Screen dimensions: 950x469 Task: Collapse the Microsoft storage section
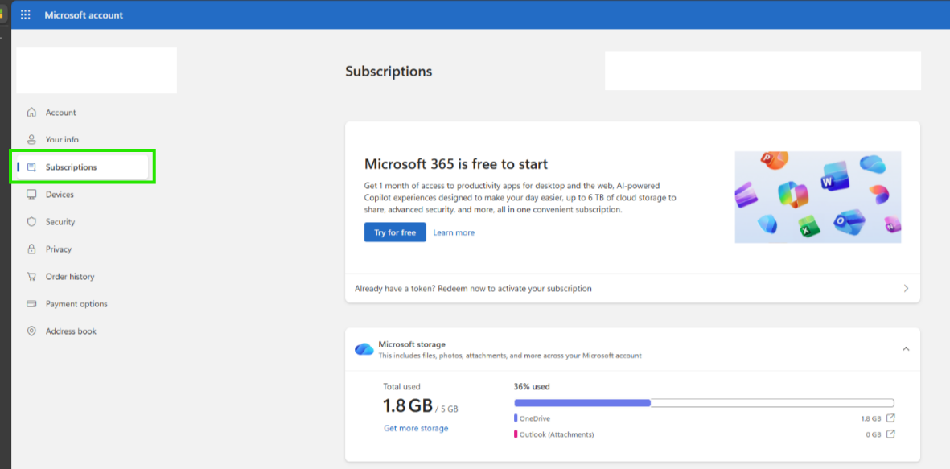[906, 348]
